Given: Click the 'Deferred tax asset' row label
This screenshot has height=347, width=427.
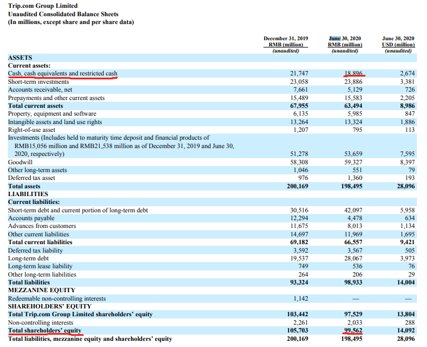Looking at the screenshot, I should click(33, 178).
